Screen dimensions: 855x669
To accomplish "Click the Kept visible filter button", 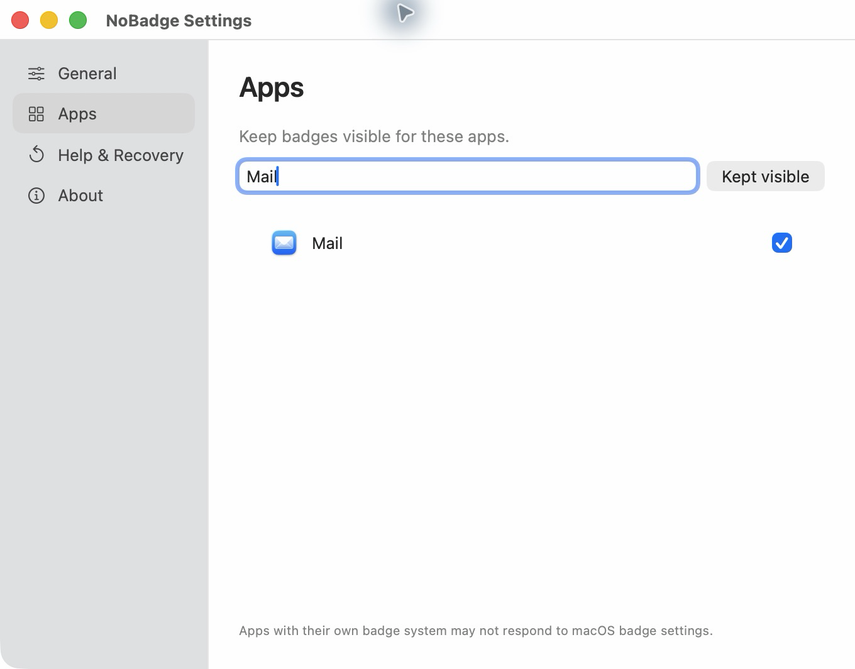I will [x=766, y=176].
